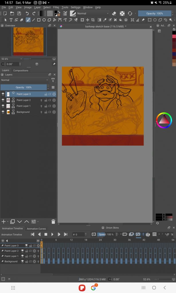176x293 pixels.
Task: Stop animation playback
Action: (46, 234)
